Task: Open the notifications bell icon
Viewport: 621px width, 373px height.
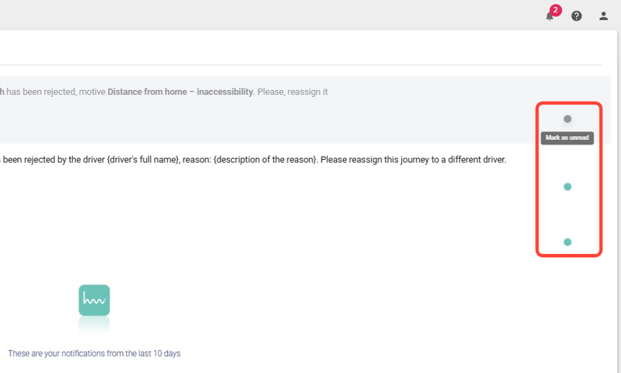Action: [549, 17]
